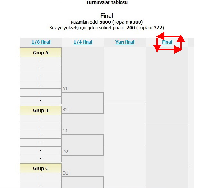211x188 pixels.
Task: Click the Final link in bracket header
Action: (x=167, y=42)
